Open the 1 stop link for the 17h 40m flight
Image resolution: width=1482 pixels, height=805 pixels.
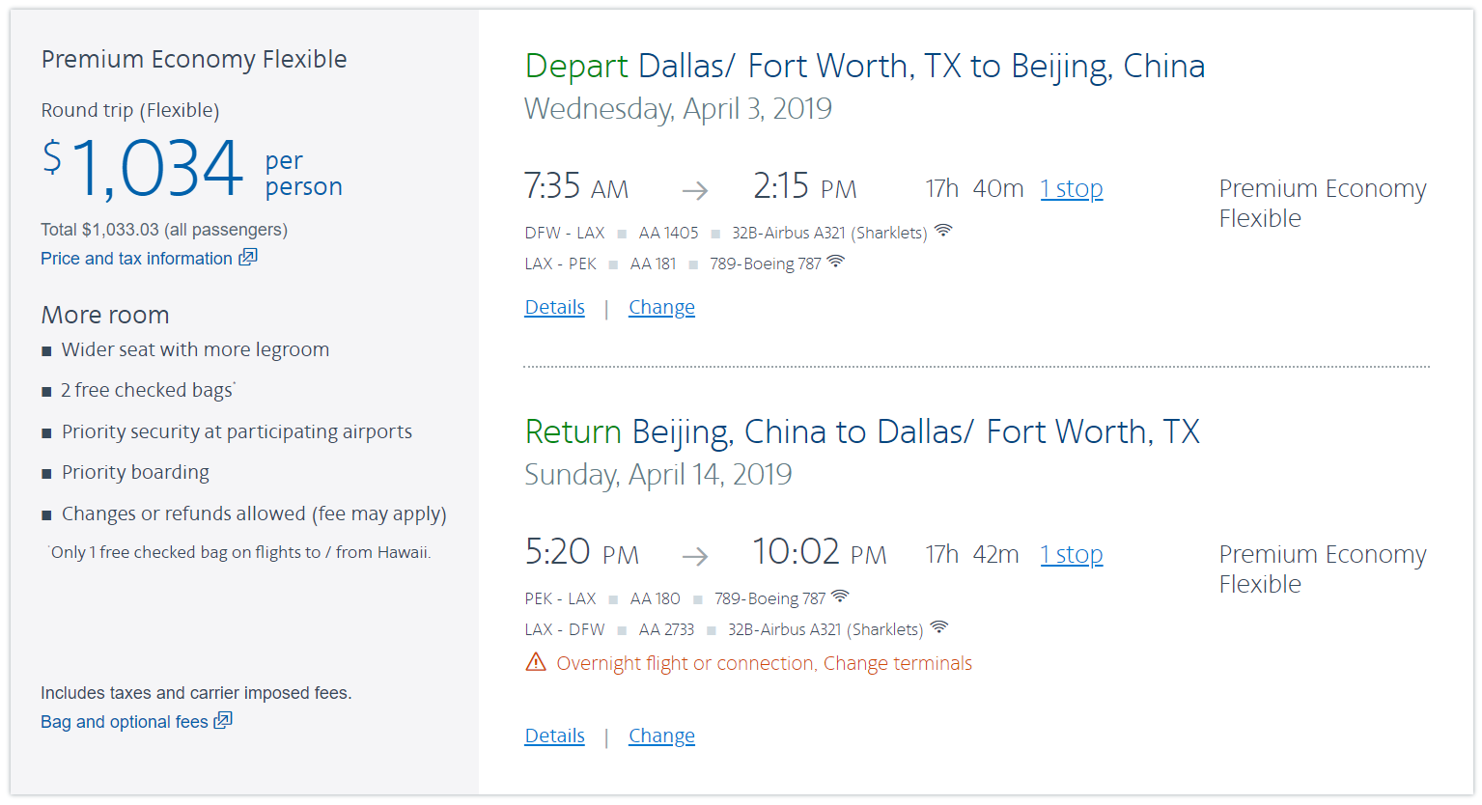pyautogui.click(x=1071, y=188)
